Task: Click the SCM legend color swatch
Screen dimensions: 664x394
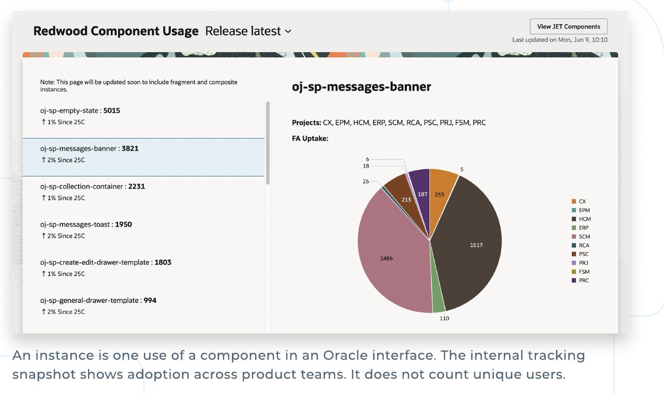Action: click(x=574, y=237)
